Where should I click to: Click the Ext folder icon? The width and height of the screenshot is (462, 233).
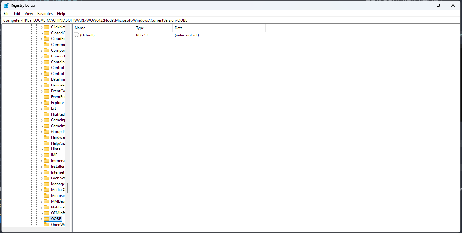coord(46,108)
